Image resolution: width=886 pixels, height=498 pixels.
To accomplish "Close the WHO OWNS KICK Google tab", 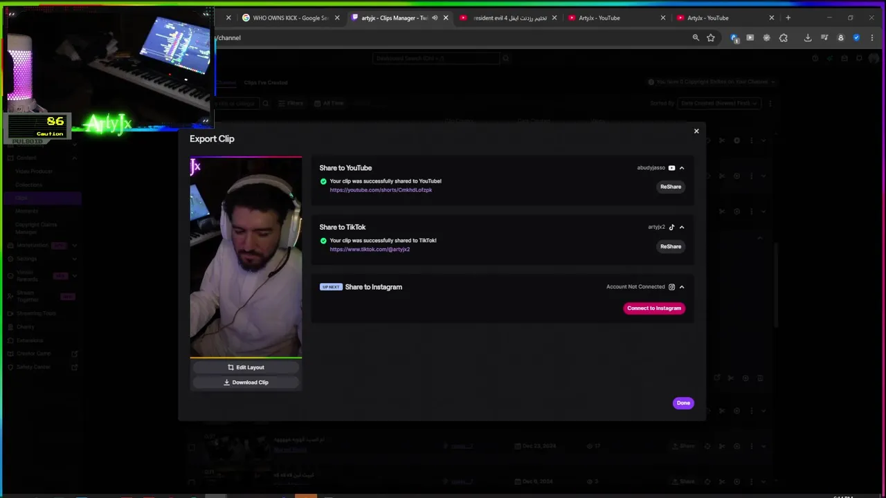I will (337, 18).
